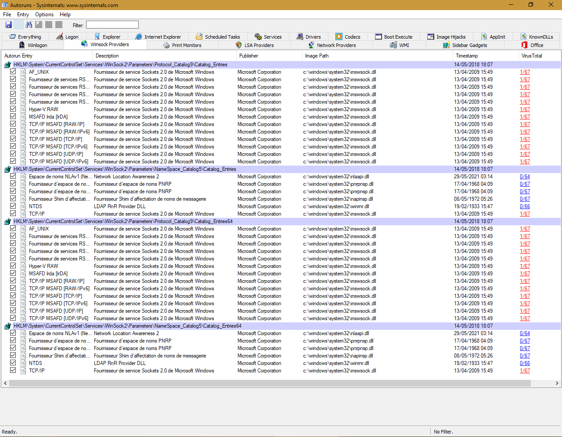The image size is (562, 437).
Task: Click file icon of TCP/IP MSAFD [TCP/IP] under Catalog_Entries64
Action: pyautogui.click(x=23, y=296)
